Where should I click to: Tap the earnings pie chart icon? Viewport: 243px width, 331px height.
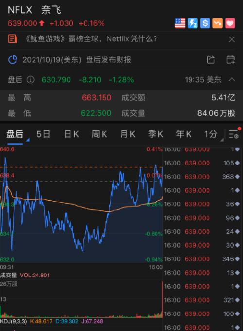13,60
